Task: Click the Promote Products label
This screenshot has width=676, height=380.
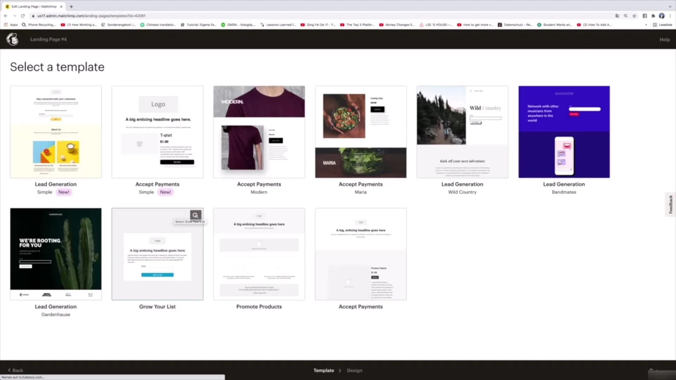Action: pos(259,306)
